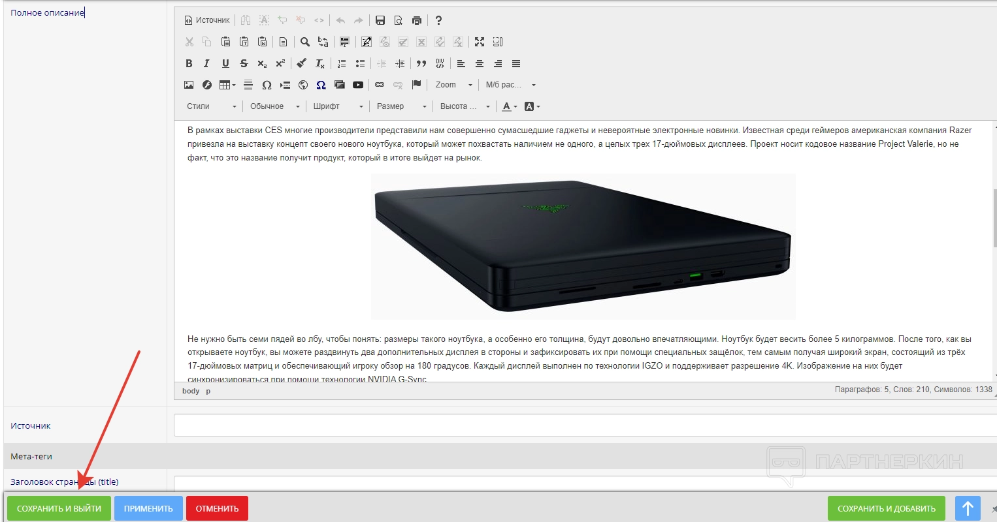Screen dimensions: 997x522
Task: Click the Источник input field
Action: (x=581, y=425)
